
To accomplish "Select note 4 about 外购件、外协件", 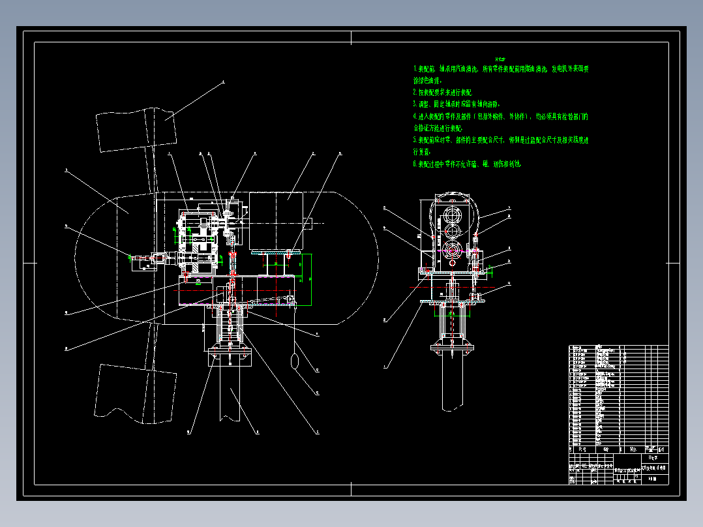I will (x=500, y=122).
